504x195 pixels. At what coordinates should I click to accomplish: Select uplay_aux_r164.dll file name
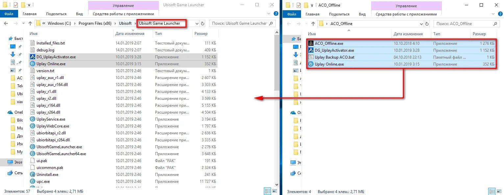coord(52,85)
